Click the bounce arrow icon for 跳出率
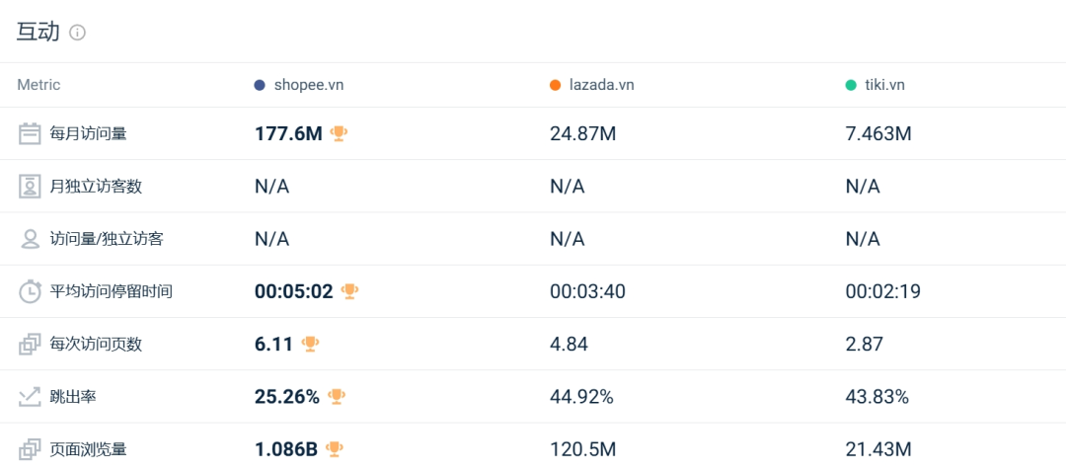 [x=30, y=397]
